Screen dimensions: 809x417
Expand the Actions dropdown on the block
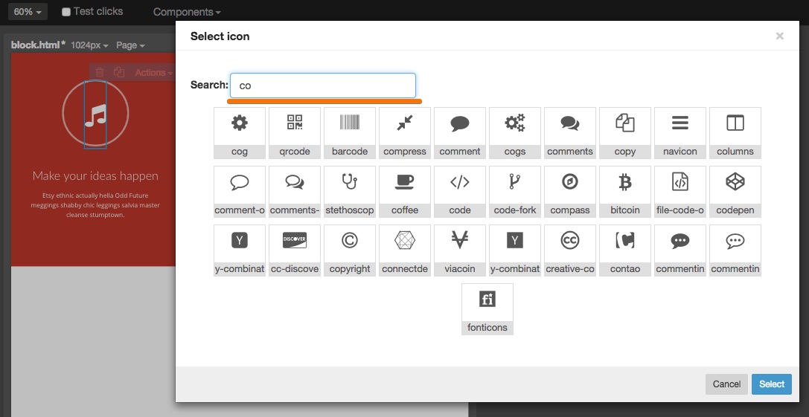coord(153,73)
